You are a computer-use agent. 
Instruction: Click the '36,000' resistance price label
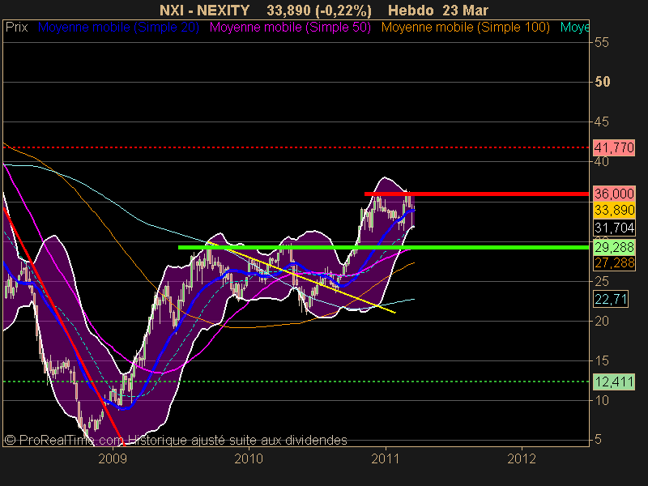click(614, 194)
